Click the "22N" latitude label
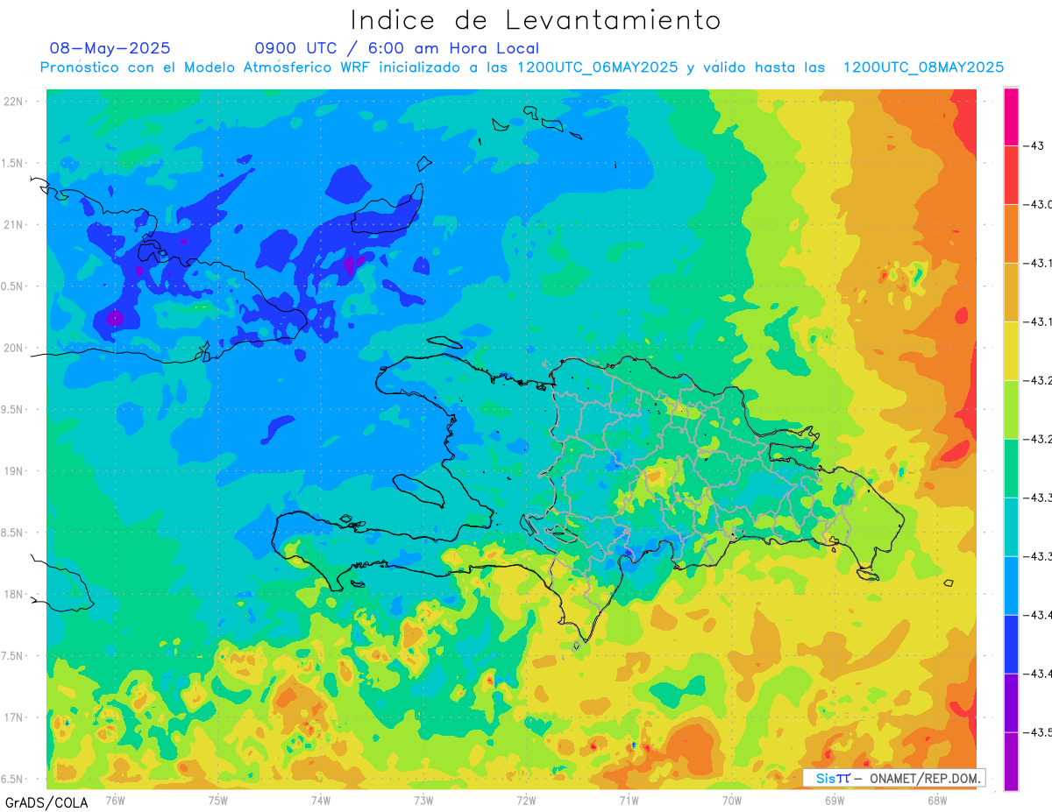This screenshot has height=812, width=1052. tap(13, 102)
